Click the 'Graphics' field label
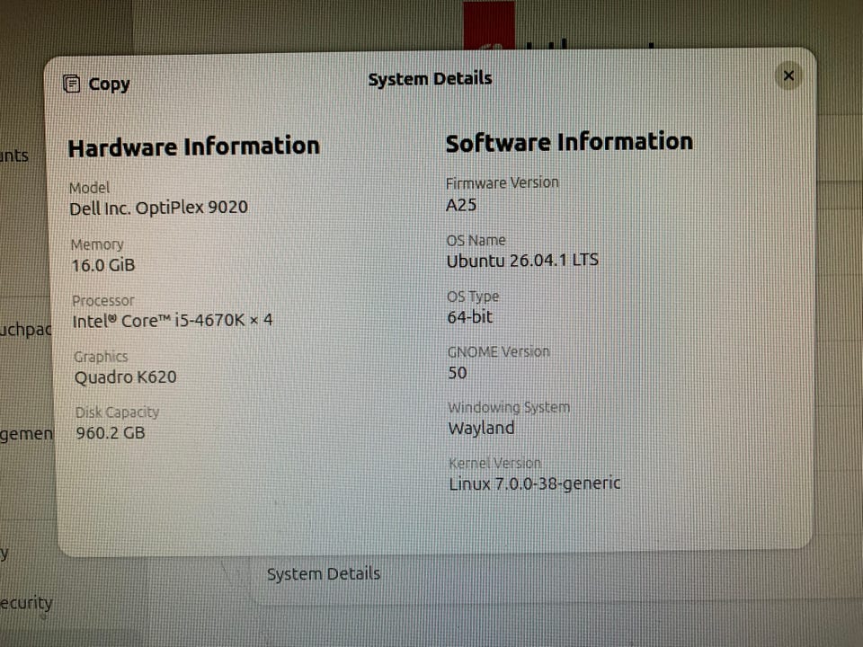 point(101,357)
